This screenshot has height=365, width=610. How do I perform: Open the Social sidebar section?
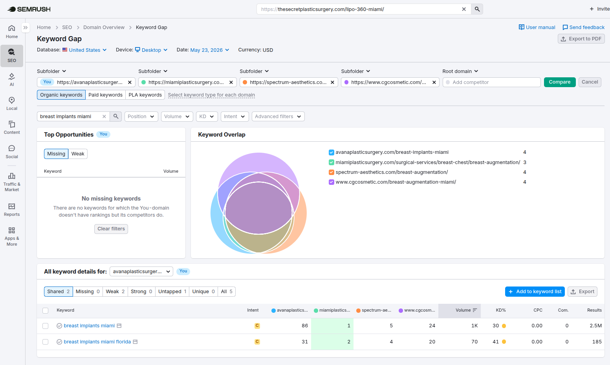pos(12,151)
